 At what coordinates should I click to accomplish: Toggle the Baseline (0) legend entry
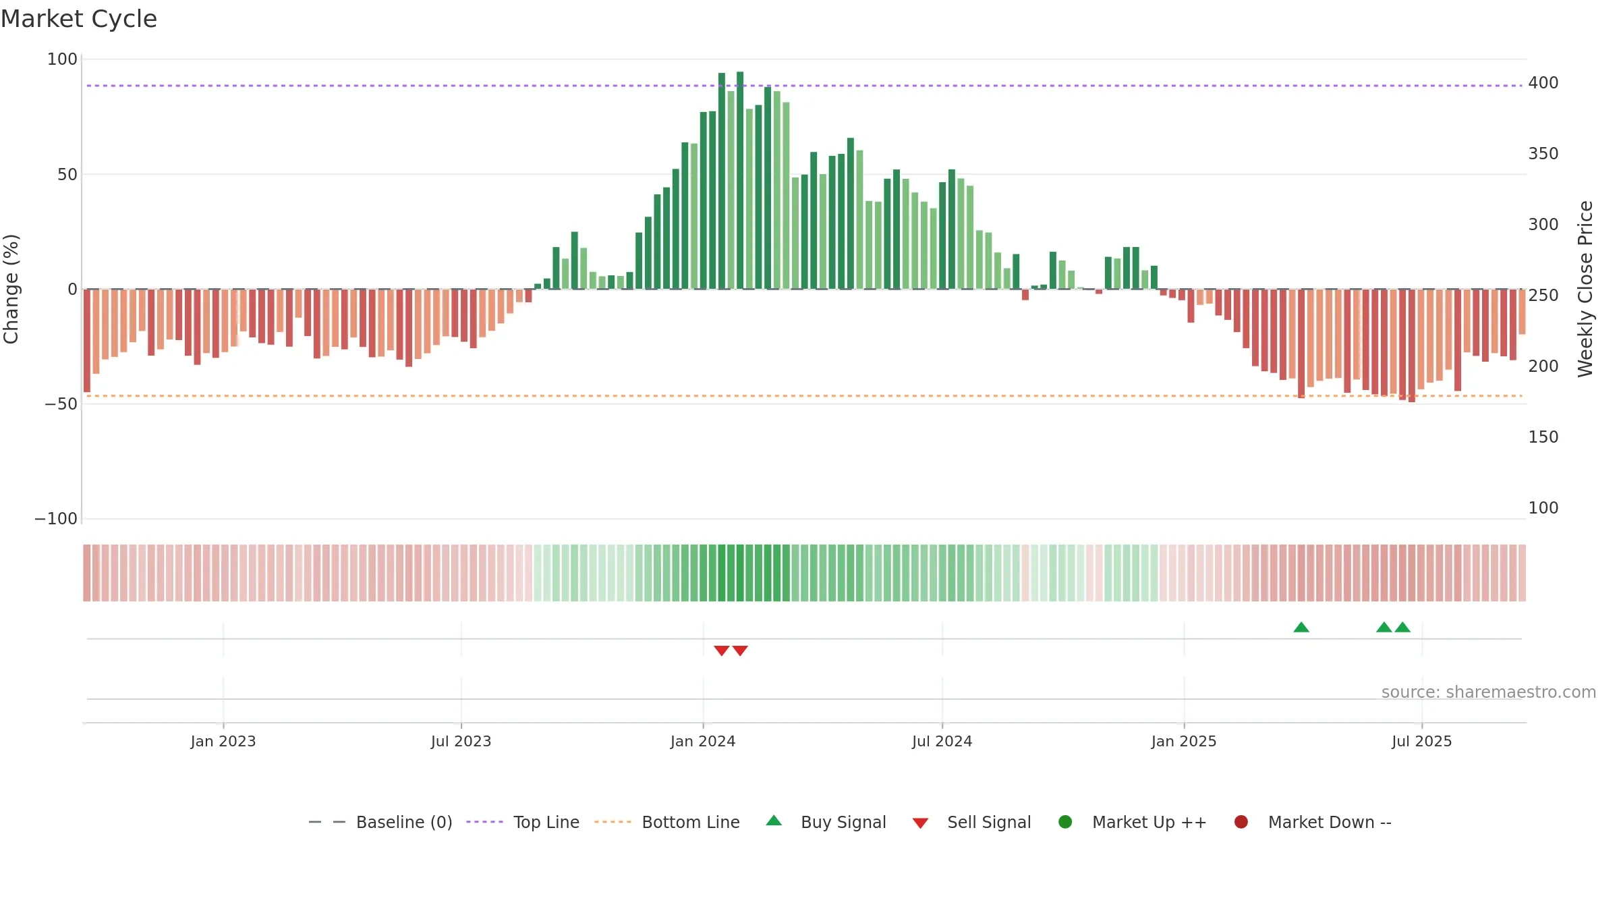tap(380, 822)
